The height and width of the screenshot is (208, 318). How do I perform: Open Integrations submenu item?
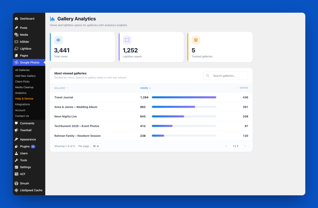point(23,105)
